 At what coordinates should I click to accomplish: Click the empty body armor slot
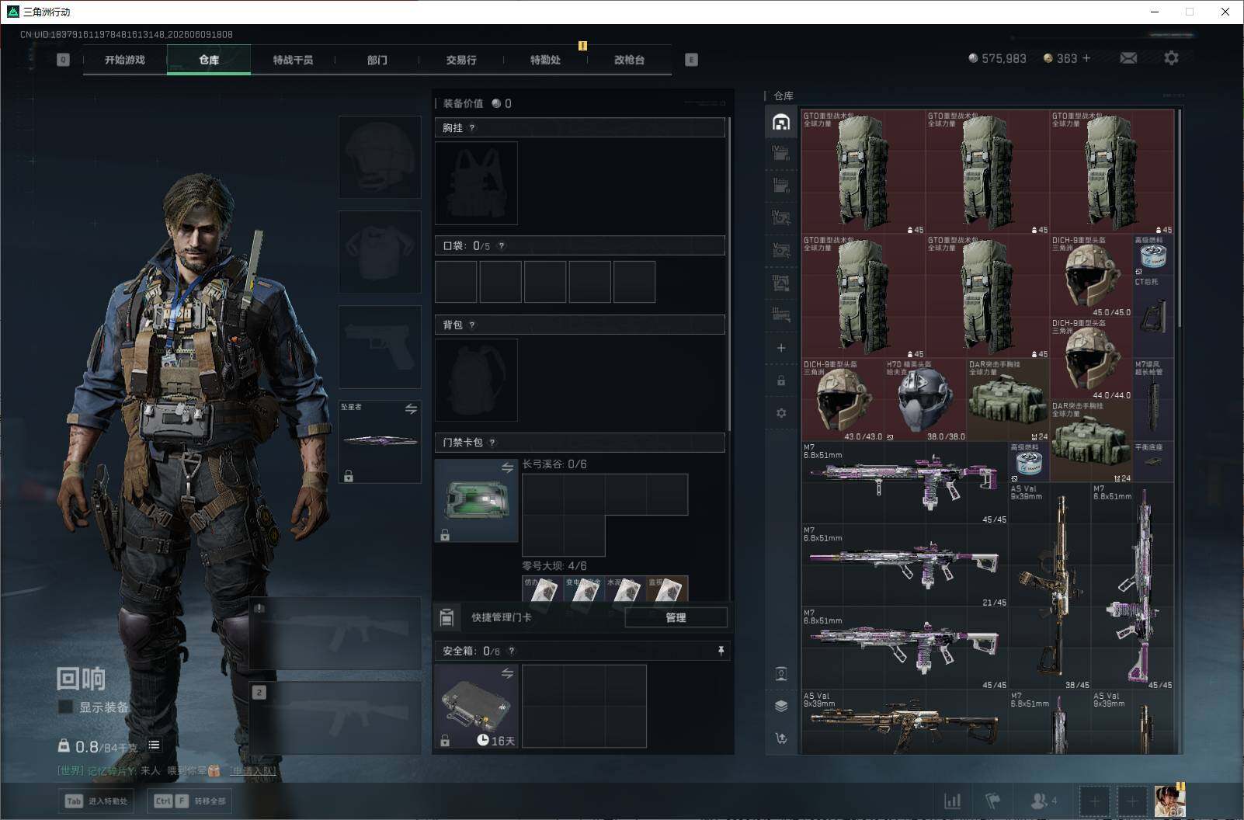click(380, 252)
